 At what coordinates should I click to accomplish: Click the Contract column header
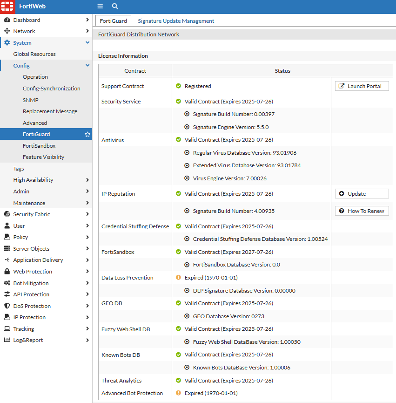[x=135, y=71]
